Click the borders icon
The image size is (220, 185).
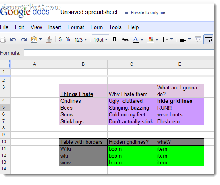166,39
